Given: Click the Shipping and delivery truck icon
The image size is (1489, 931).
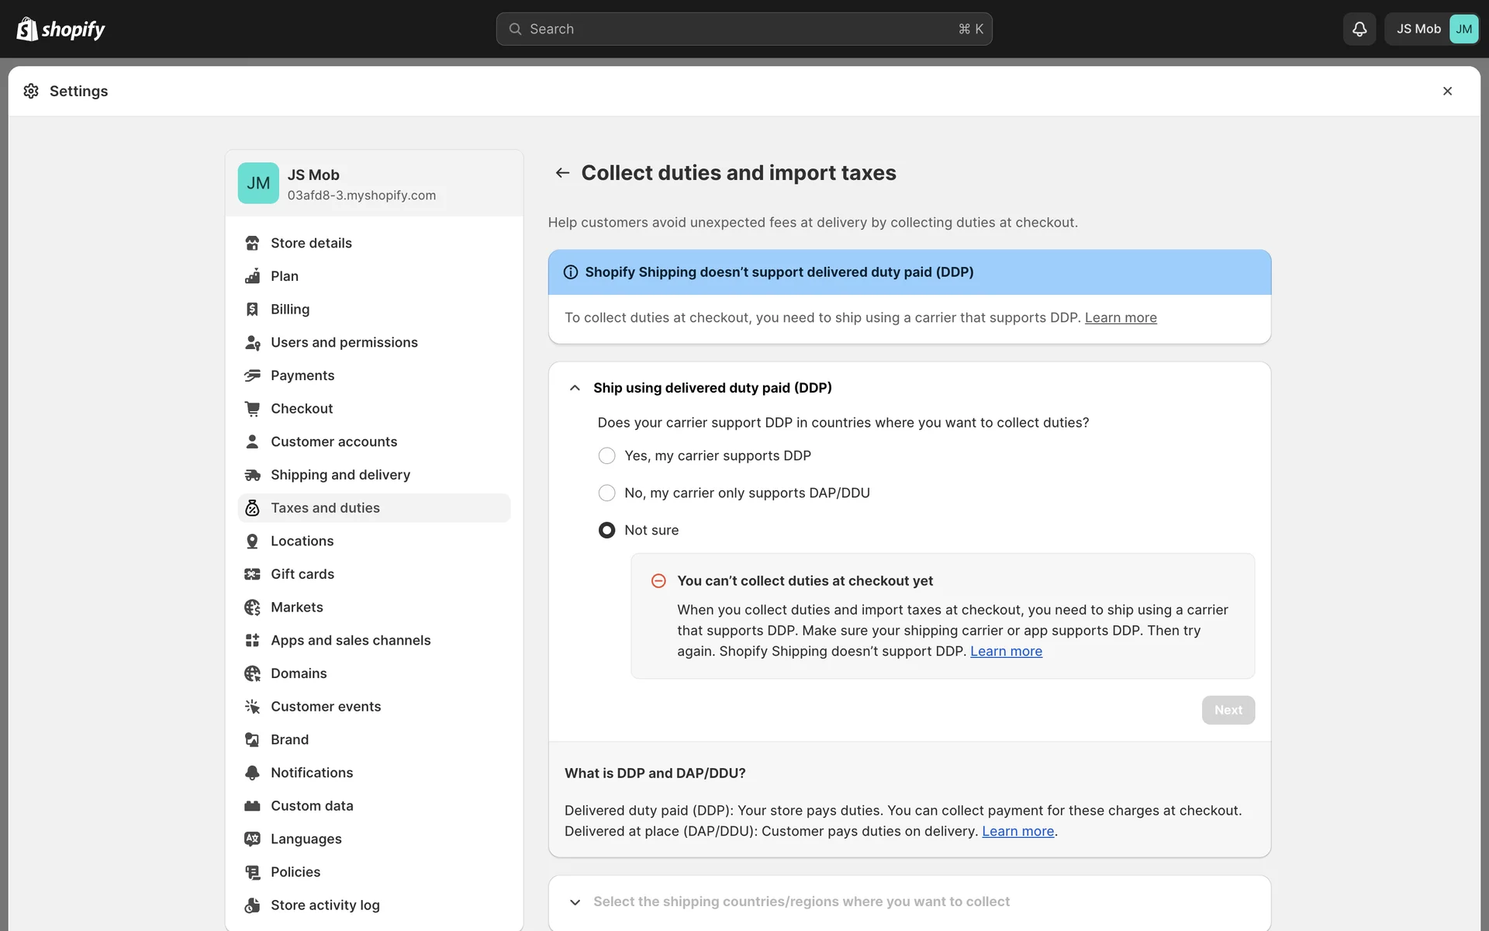Looking at the screenshot, I should [252, 475].
